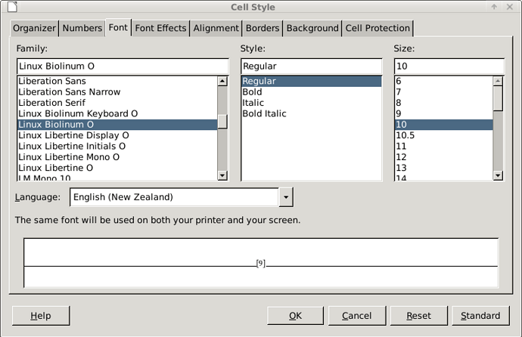Click the Size list scroll-down arrow
This screenshot has height=337, width=522.
click(498, 175)
